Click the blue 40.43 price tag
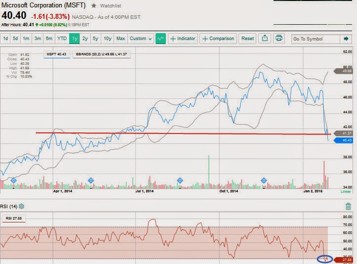Viewport: 357px width, 264px height. pos(343,140)
